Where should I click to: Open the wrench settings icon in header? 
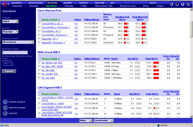171,4
